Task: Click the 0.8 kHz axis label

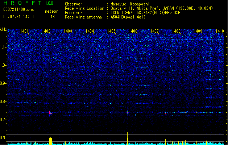Action: click(x=3, y=101)
